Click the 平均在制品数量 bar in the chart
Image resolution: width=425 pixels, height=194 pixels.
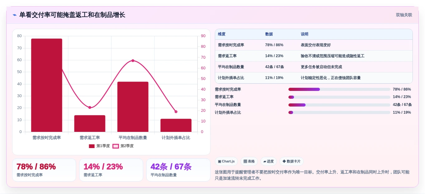pos(133,107)
